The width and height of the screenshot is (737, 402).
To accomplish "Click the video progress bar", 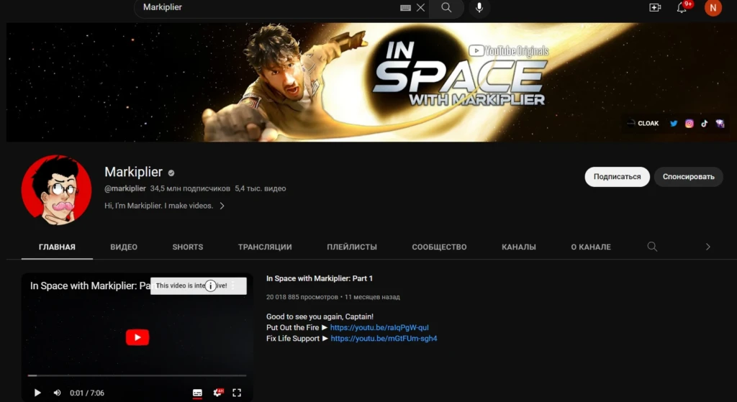I will (137, 375).
